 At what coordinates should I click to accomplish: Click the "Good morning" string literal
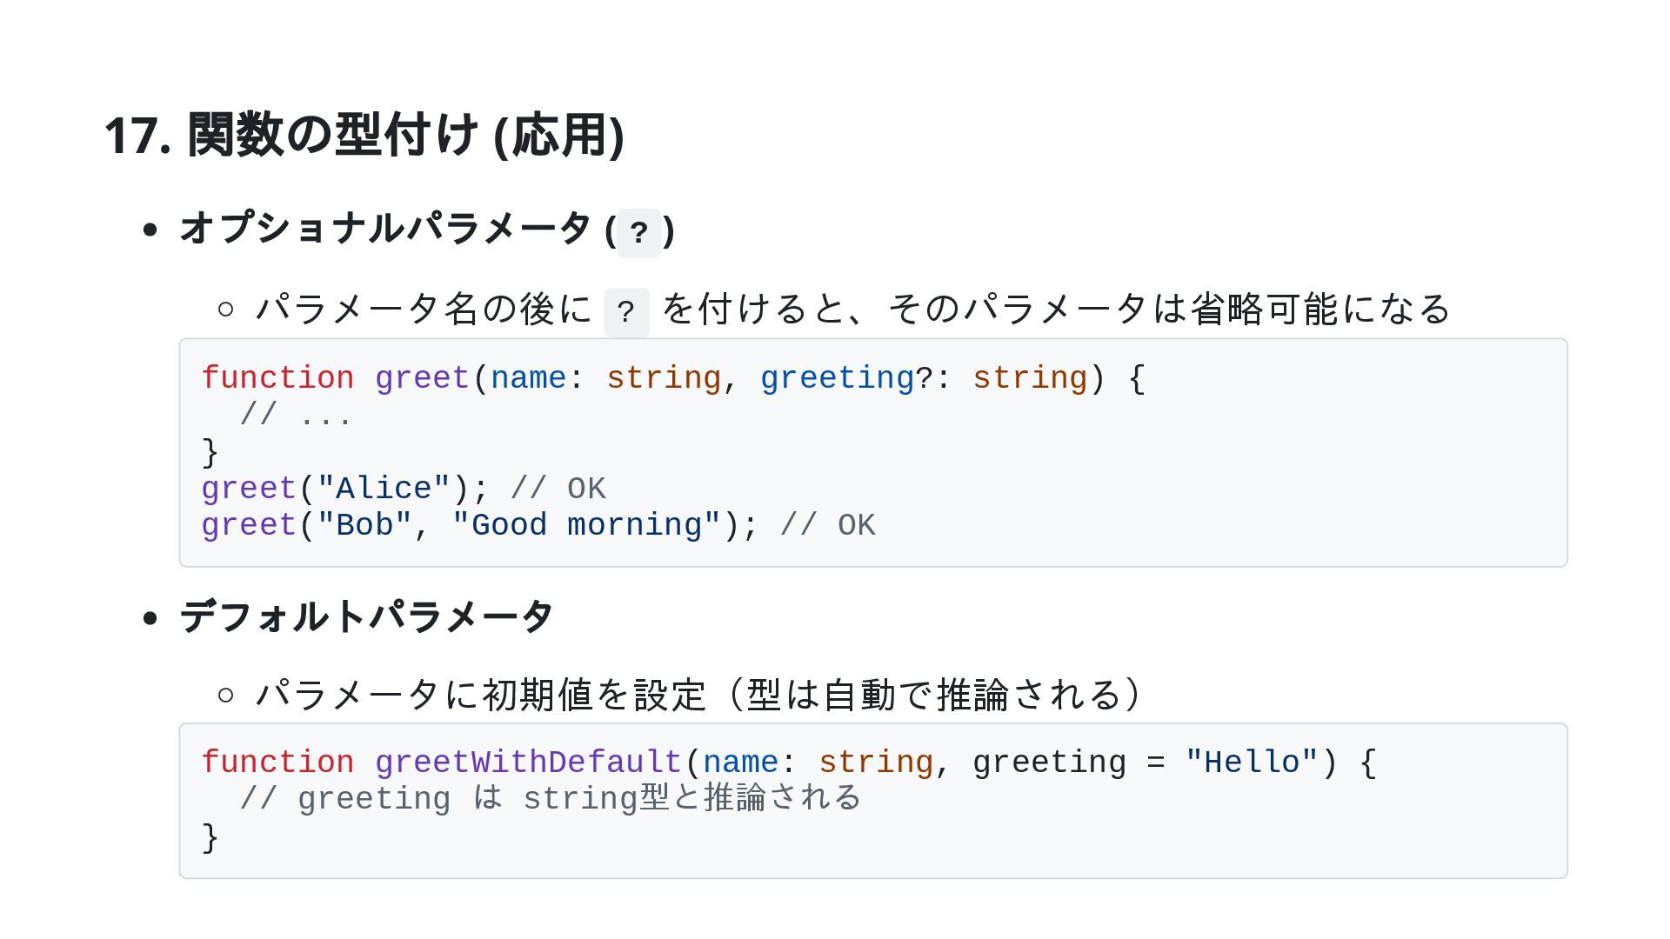pos(586,525)
